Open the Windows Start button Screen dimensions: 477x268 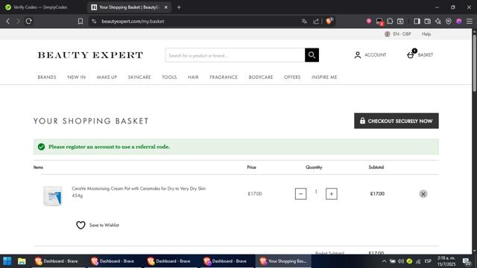tap(7, 261)
